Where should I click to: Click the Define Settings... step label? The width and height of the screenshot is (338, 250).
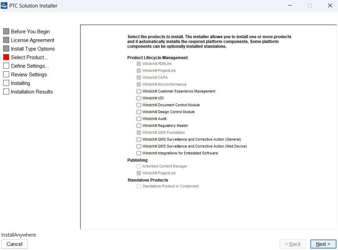(30, 66)
